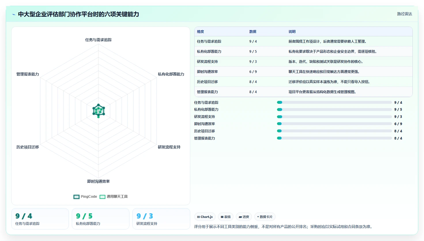Click 6 / 9 value in table

click(253, 72)
